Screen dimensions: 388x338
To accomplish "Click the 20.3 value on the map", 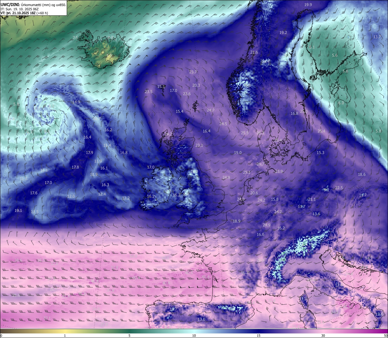I will click(196, 85).
